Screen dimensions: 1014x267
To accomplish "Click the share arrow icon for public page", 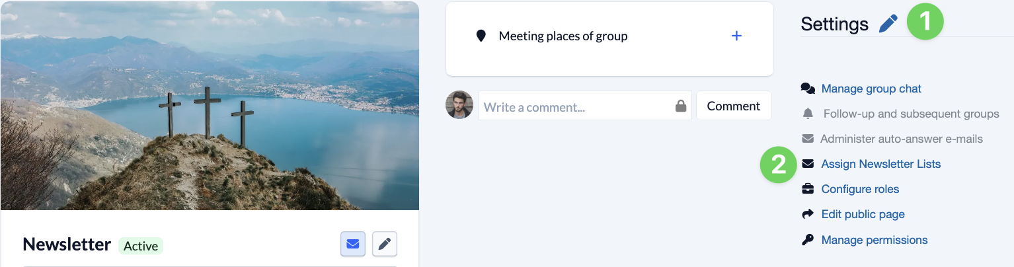I will coord(808,214).
